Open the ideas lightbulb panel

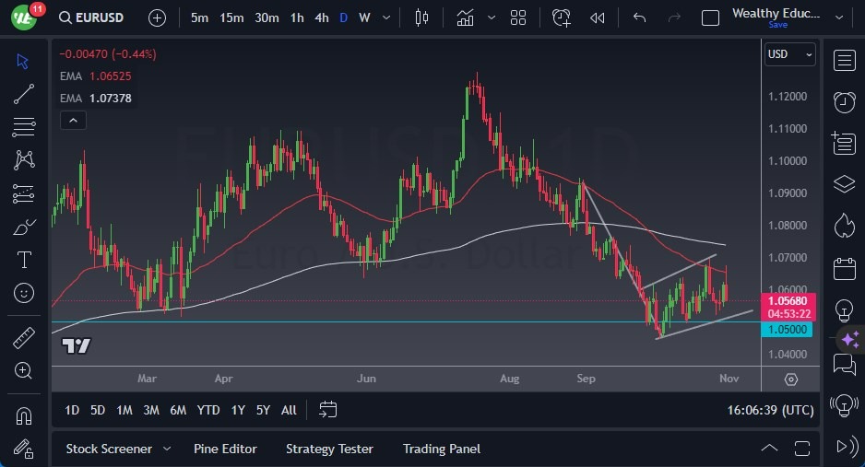844,310
